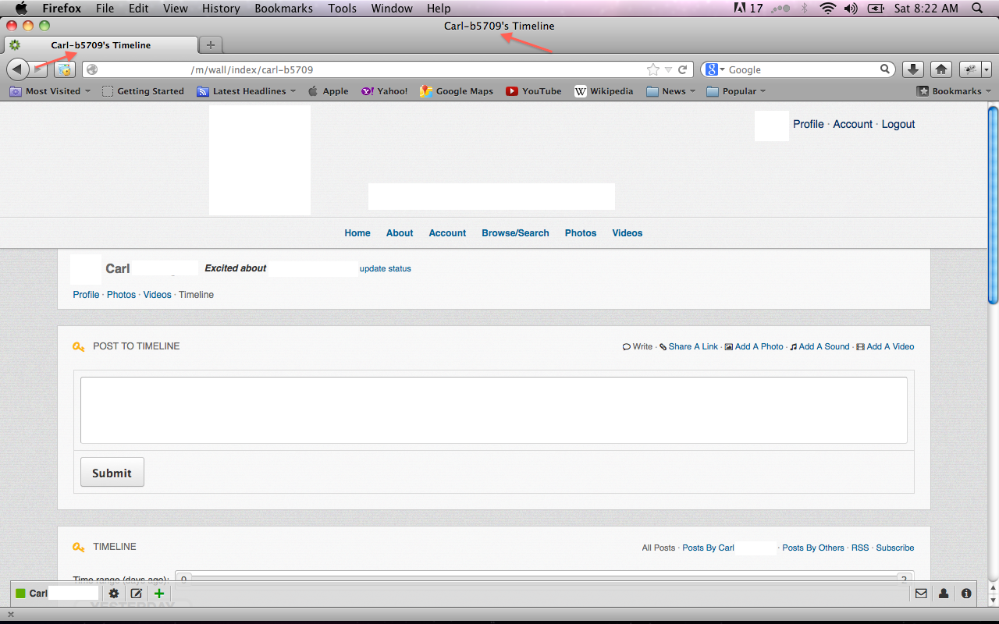Open the Apple bookmark
This screenshot has width=999, height=624.
(x=329, y=91)
